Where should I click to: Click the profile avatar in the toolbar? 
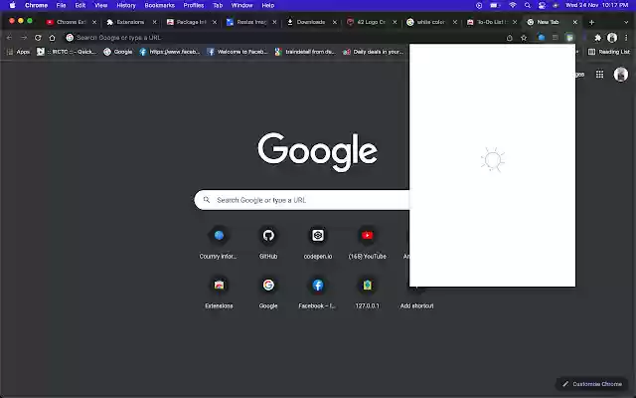pos(612,38)
